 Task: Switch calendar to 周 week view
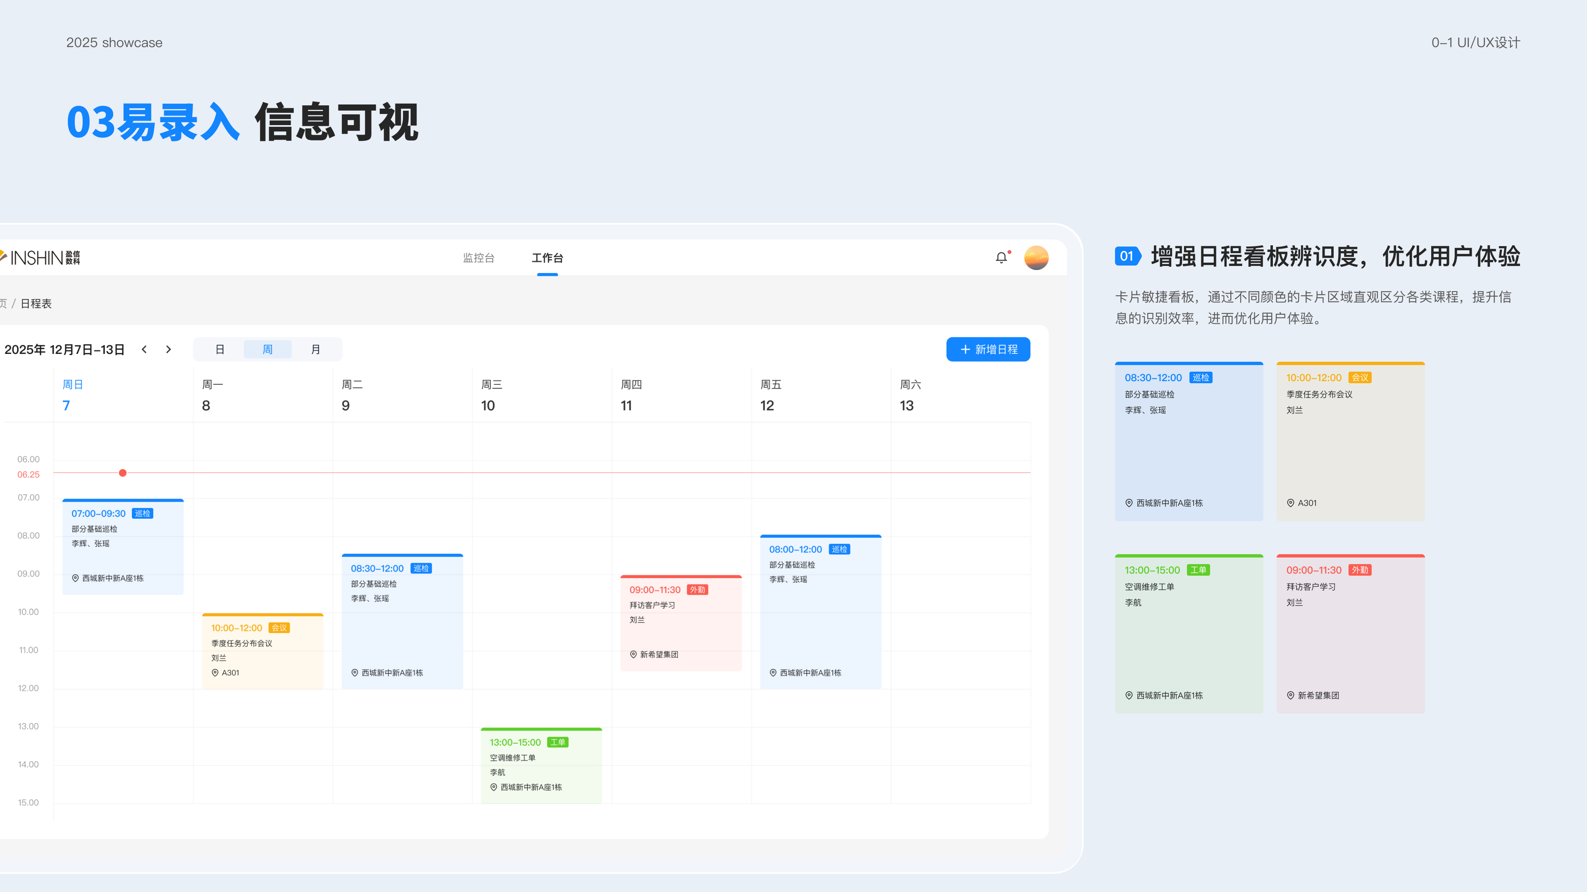267,349
